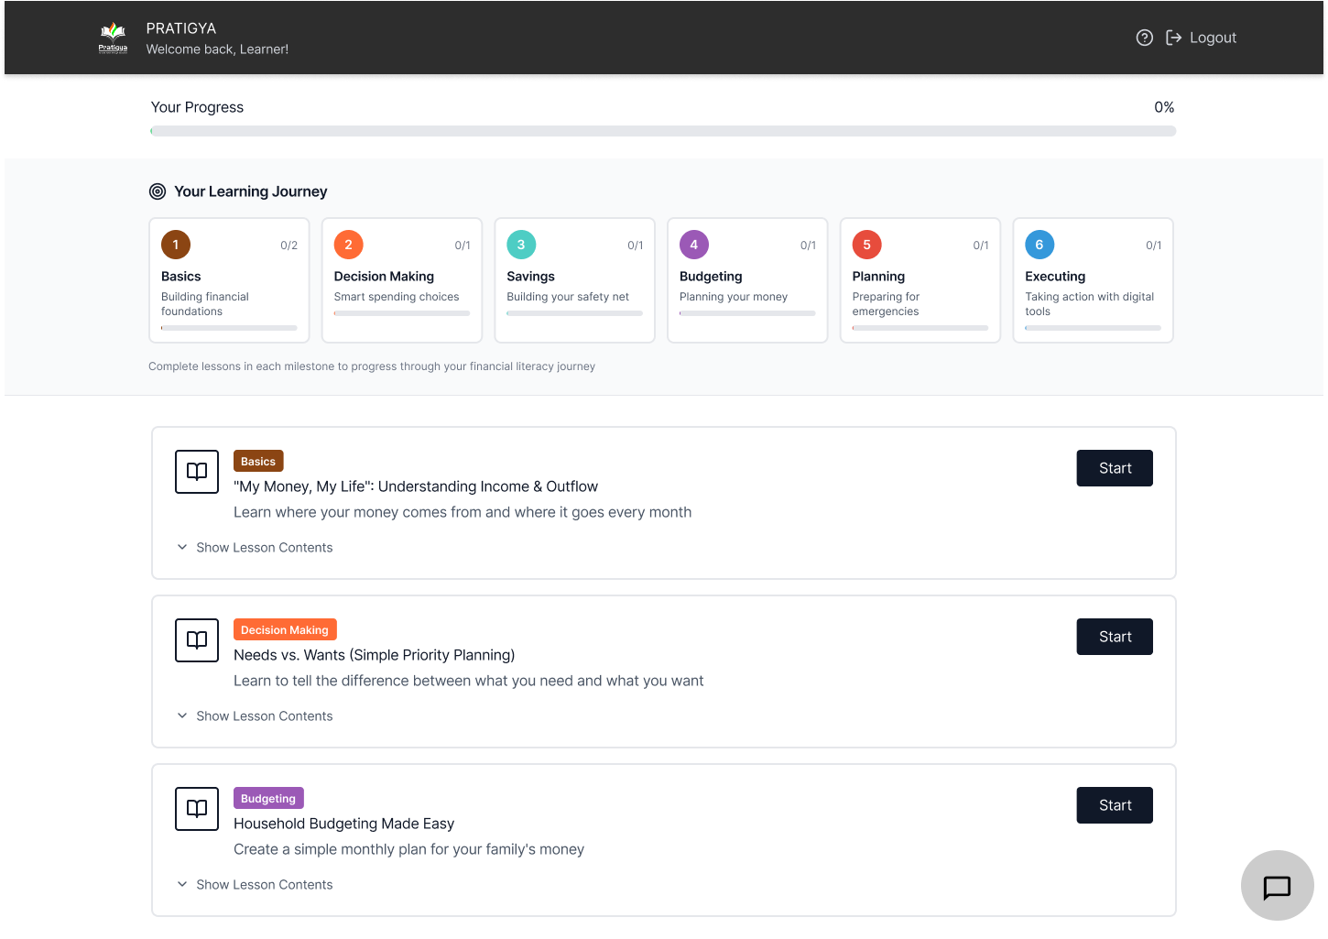Open the Savings milestone title
Viewport: 1328px width, 939px height.
tap(531, 277)
